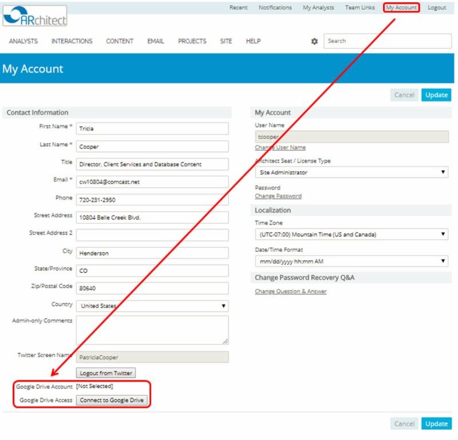Open the HELP menu
The height and width of the screenshot is (440, 458).
[x=253, y=41]
